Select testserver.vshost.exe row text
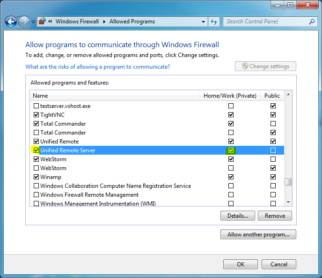The height and width of the screenshot is (278, 322). (x=66, y=106)
